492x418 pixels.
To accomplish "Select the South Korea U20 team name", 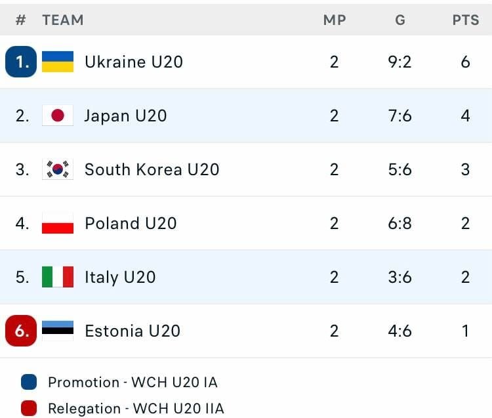I will (152, 169).
